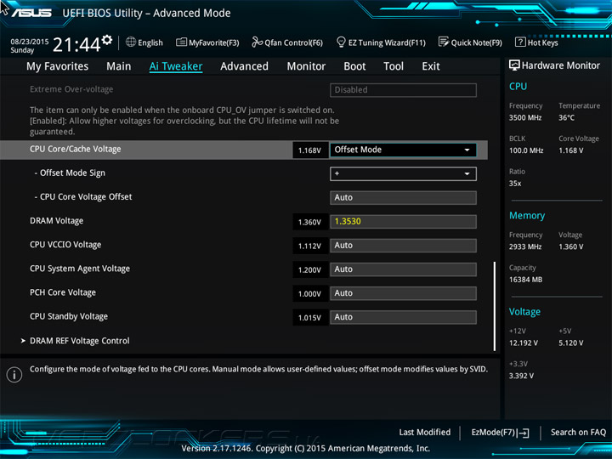Click the Quick Note pencil icon
Screen dimensions: 612x459
(x=444, y=42)
